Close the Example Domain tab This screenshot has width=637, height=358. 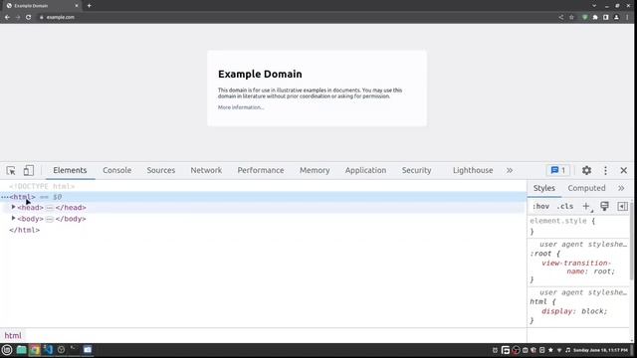[x=77, y=6]
